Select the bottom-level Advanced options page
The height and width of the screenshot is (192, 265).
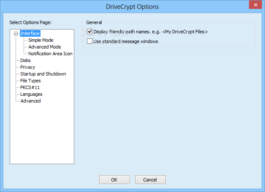[30, 101]
